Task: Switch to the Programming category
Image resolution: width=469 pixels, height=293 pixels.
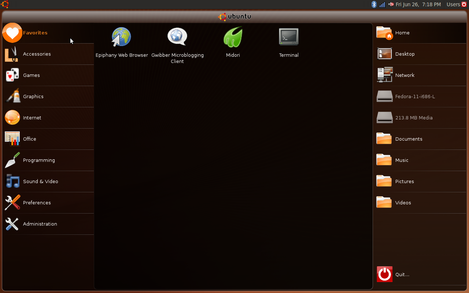Action: pyautogui.click(x=39, y=160)
